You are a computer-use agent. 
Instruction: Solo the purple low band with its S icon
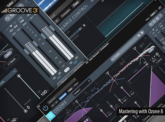pos(70,111)
